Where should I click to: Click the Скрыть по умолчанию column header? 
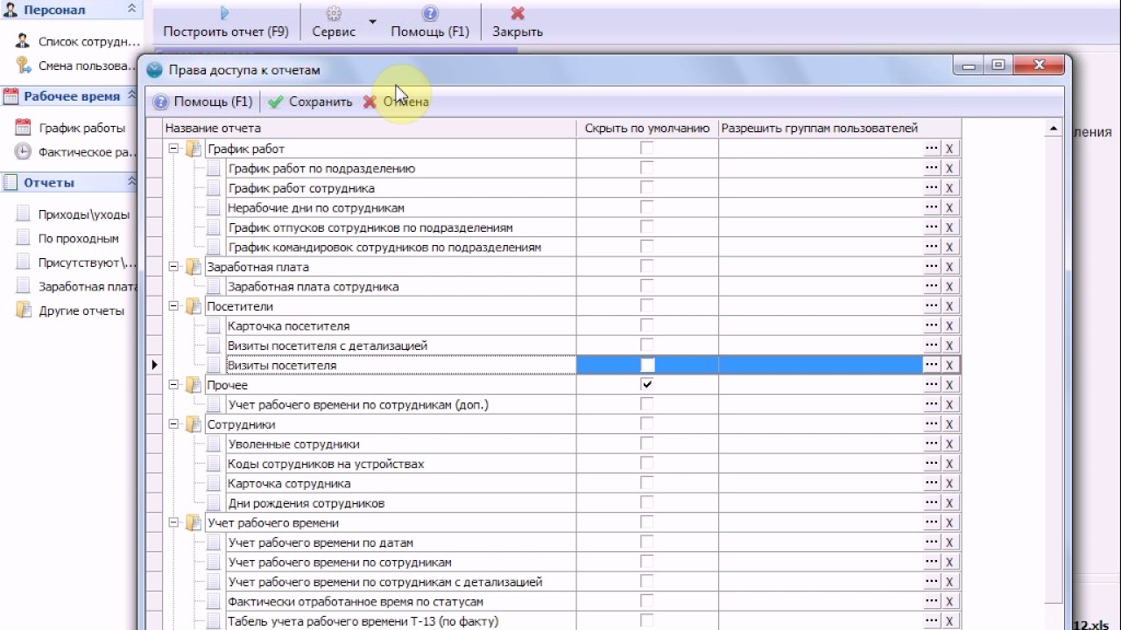tap(647, 129)
